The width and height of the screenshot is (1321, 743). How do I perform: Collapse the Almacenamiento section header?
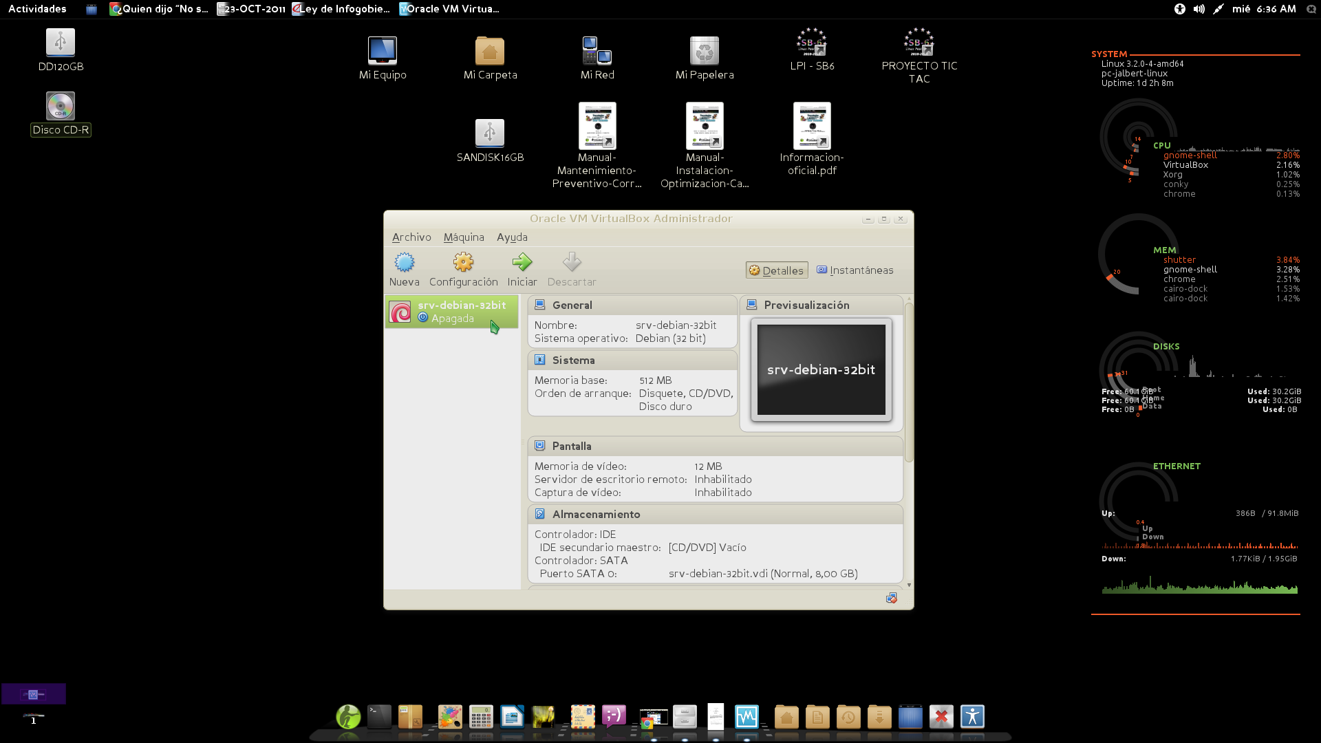[596, 515]
